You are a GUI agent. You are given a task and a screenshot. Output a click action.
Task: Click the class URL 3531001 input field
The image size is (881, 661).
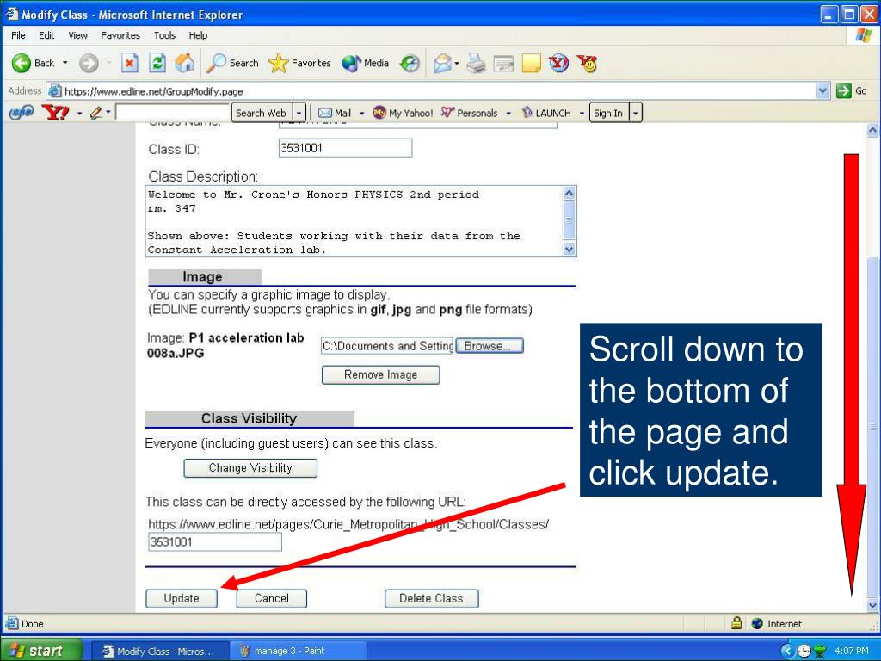tap(215, 542)
